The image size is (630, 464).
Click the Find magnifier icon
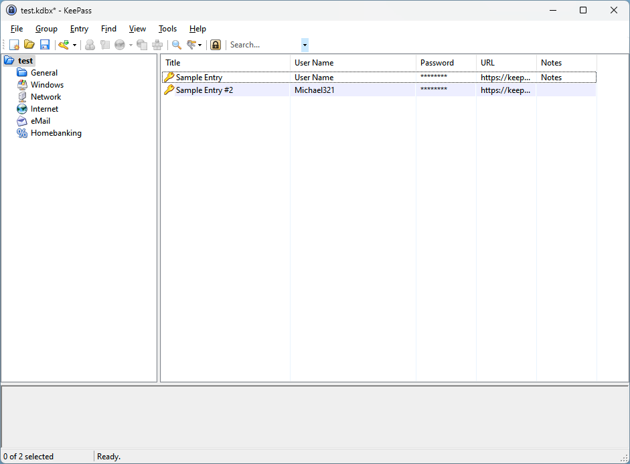click(176, 45)
